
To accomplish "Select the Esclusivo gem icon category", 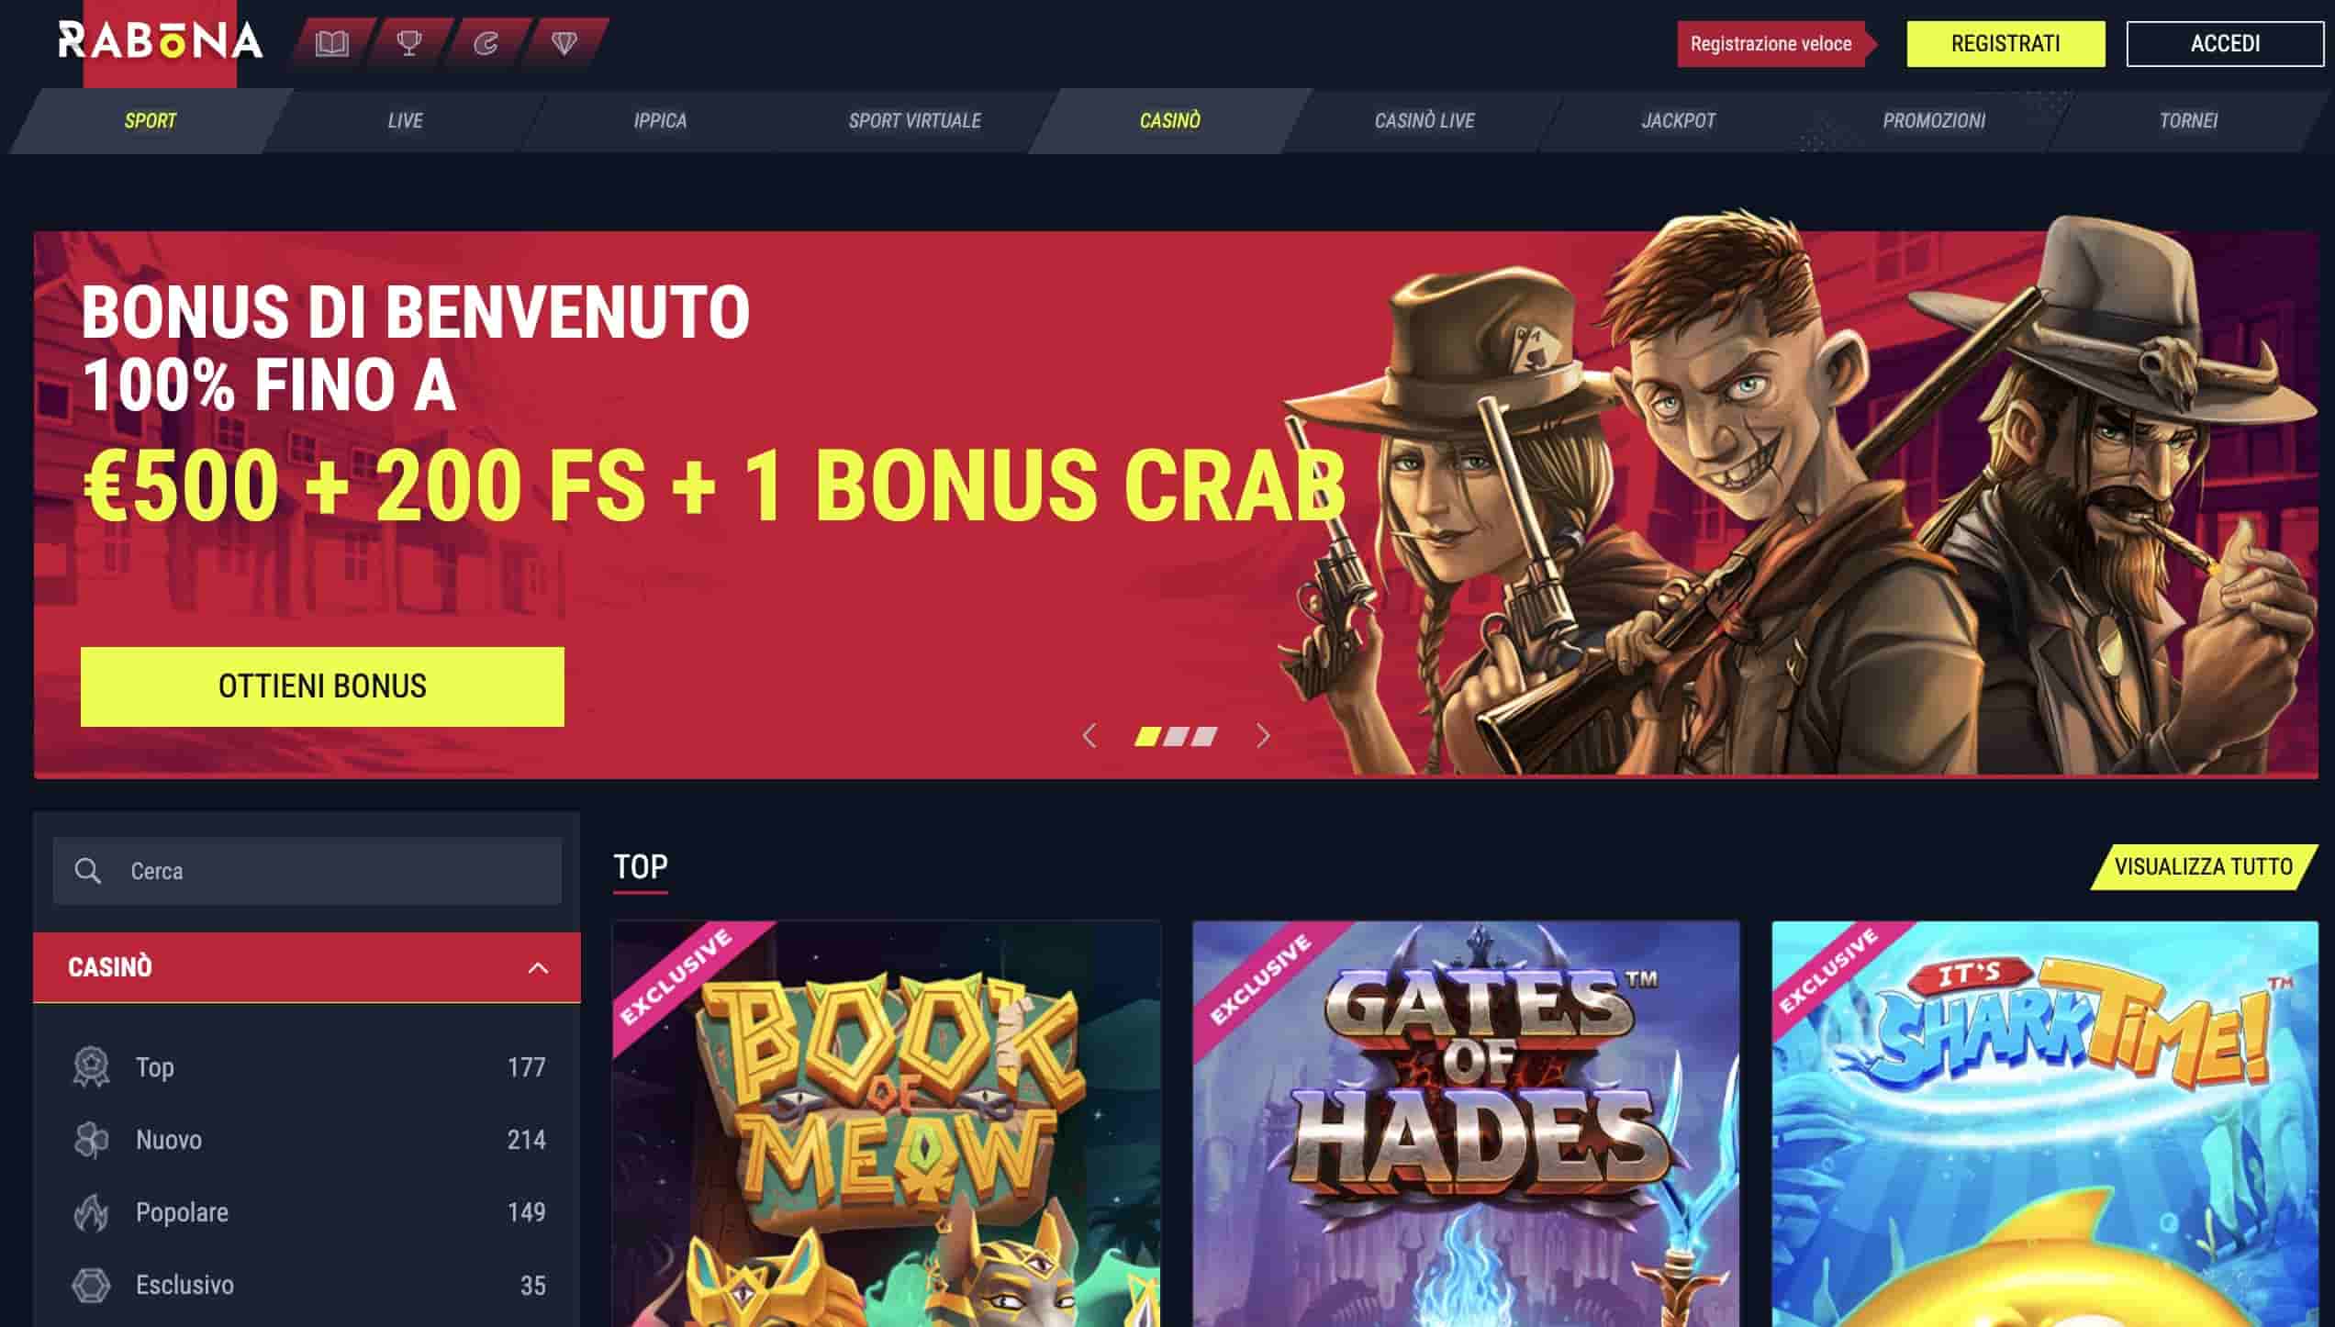I will click(91, 1285).
